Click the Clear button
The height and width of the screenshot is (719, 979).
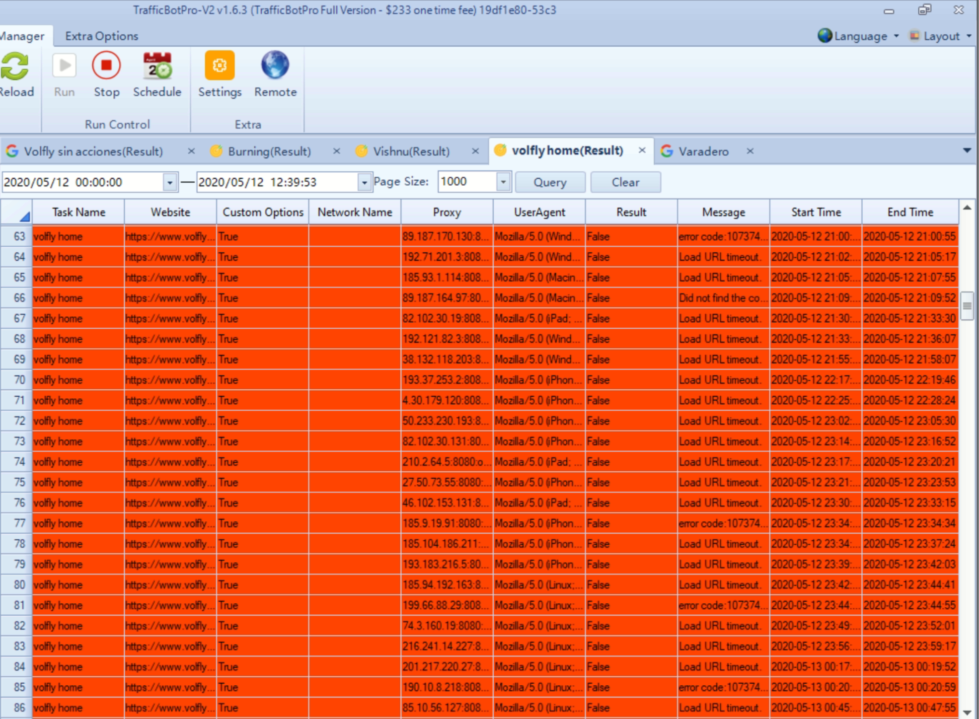[x=625, y=182]
